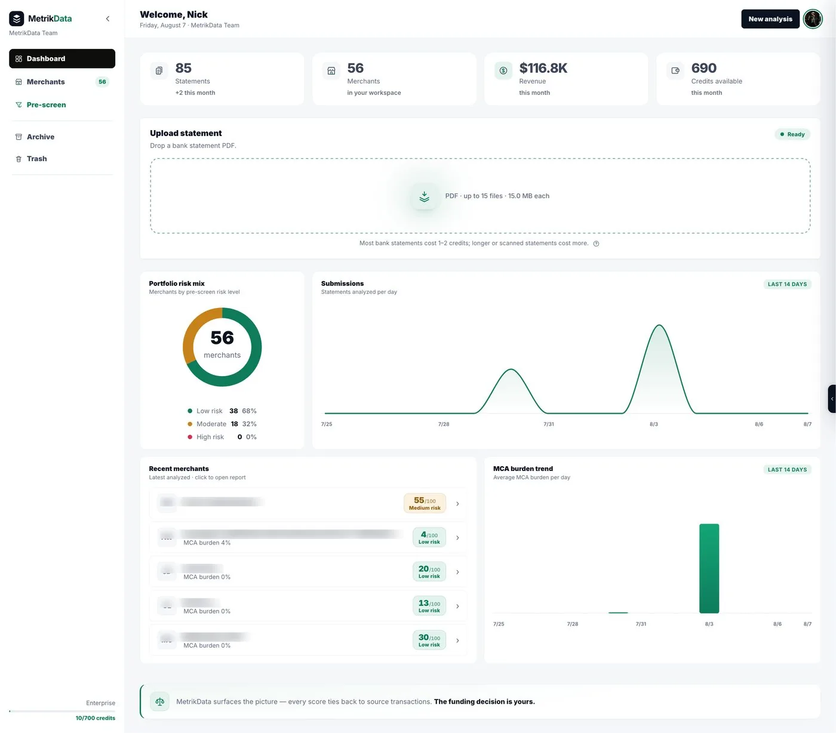This screenshot has height=733, width=836.
Task: Open the Trash folder
Action: point(62,159)
